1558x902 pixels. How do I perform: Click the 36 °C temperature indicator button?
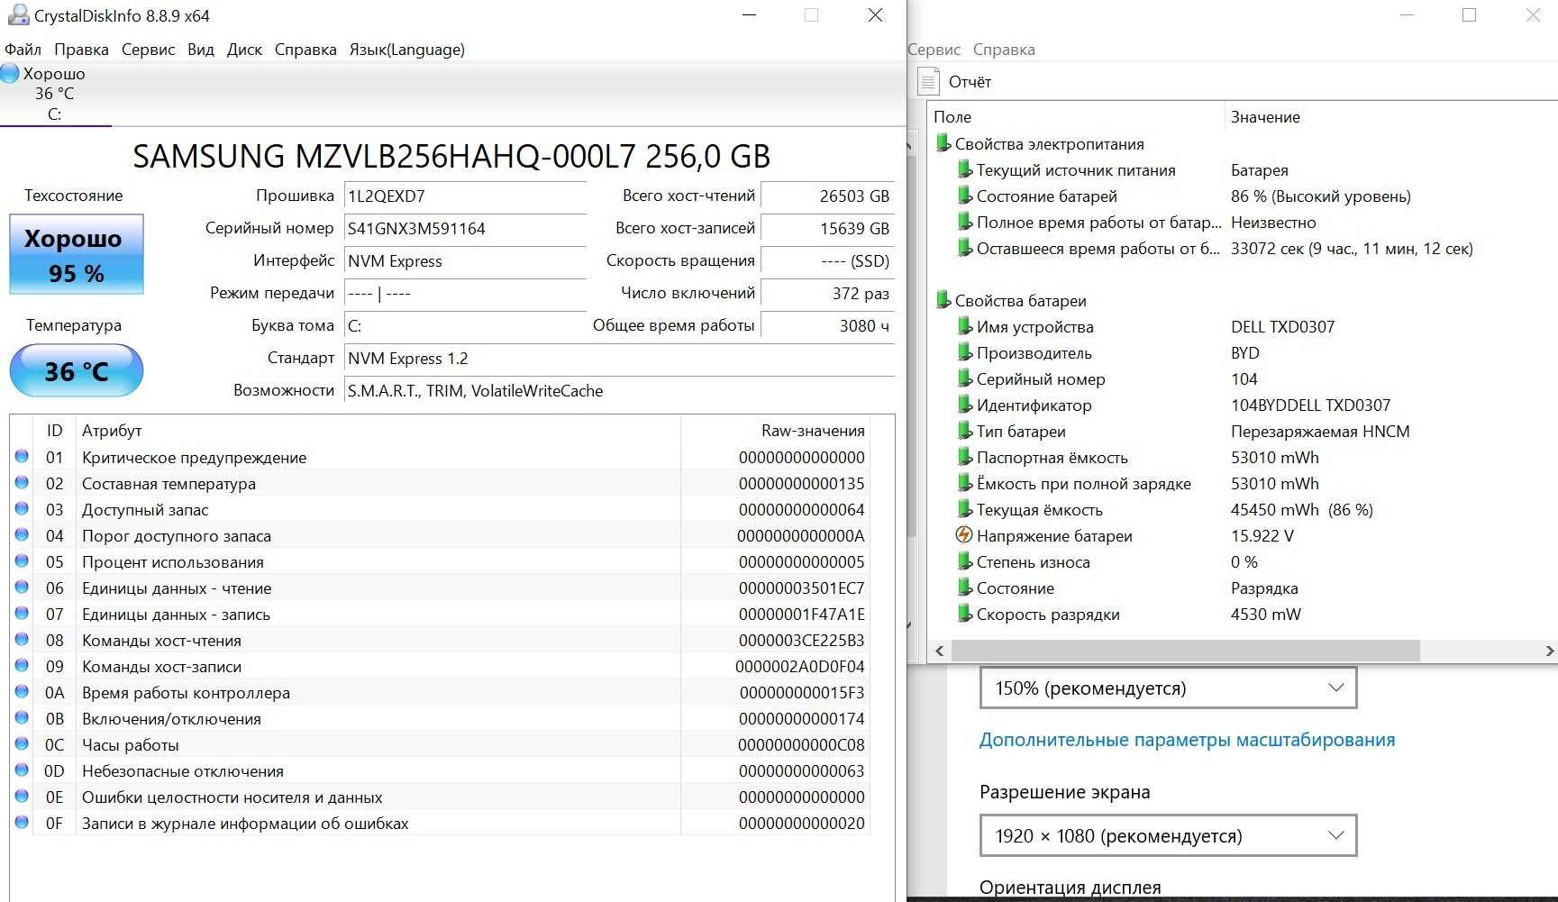(x=77, y=370)
